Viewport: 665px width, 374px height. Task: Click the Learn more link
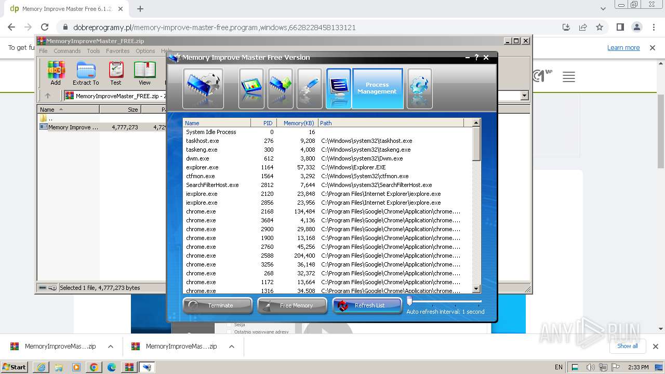click(623, 47)
